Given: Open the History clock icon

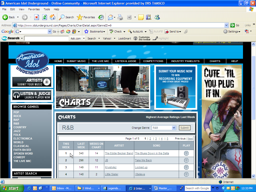Looking at the screenshot, I should click(101, 17).
